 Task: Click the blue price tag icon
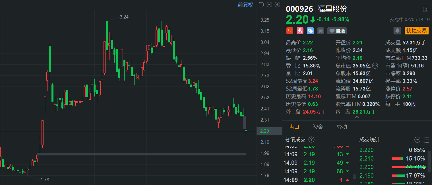pyautogui.click(x=310, y=31)
